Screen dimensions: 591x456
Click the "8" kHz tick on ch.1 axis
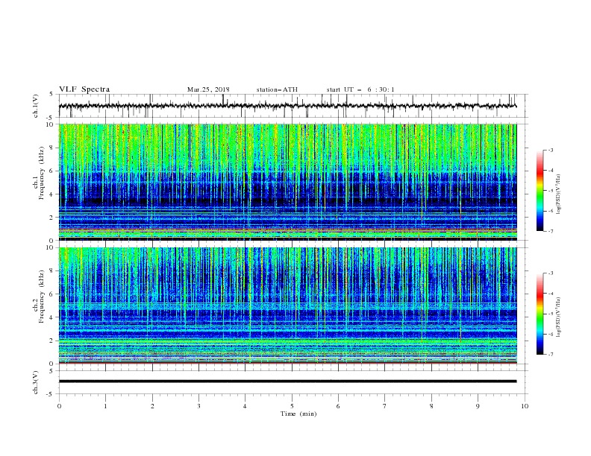(x=52, y=148)
